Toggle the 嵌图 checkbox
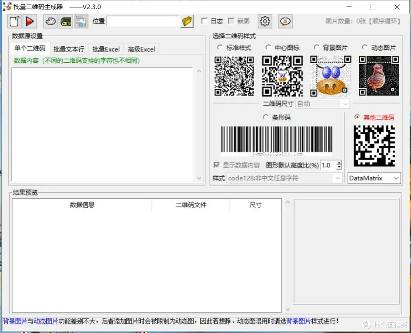This screenshot has height=333, width=411. pos(231,21)
